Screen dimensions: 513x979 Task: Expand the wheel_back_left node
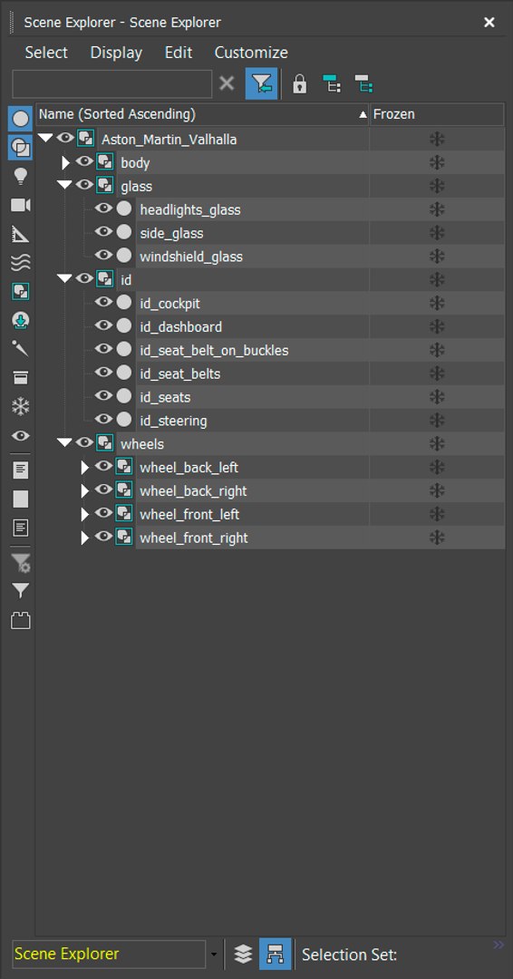[85, 468]
